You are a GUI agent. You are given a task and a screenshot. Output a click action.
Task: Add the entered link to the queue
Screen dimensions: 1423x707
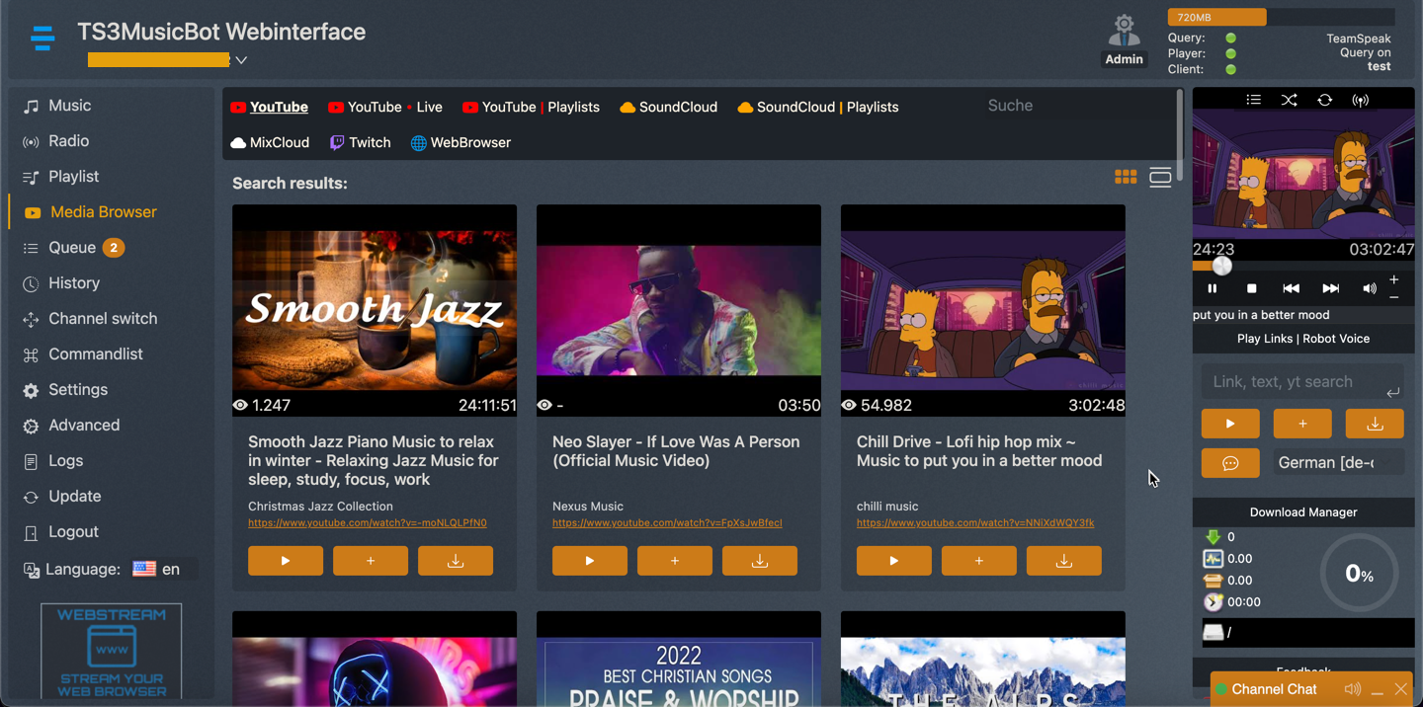point(1302,424)
